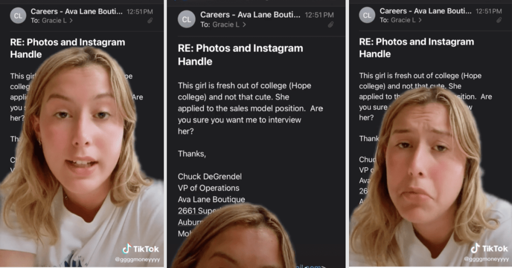Click the 12:51 PM timestamp in the middle email
This screenshot has width=512, height=268.
[319, 15]
